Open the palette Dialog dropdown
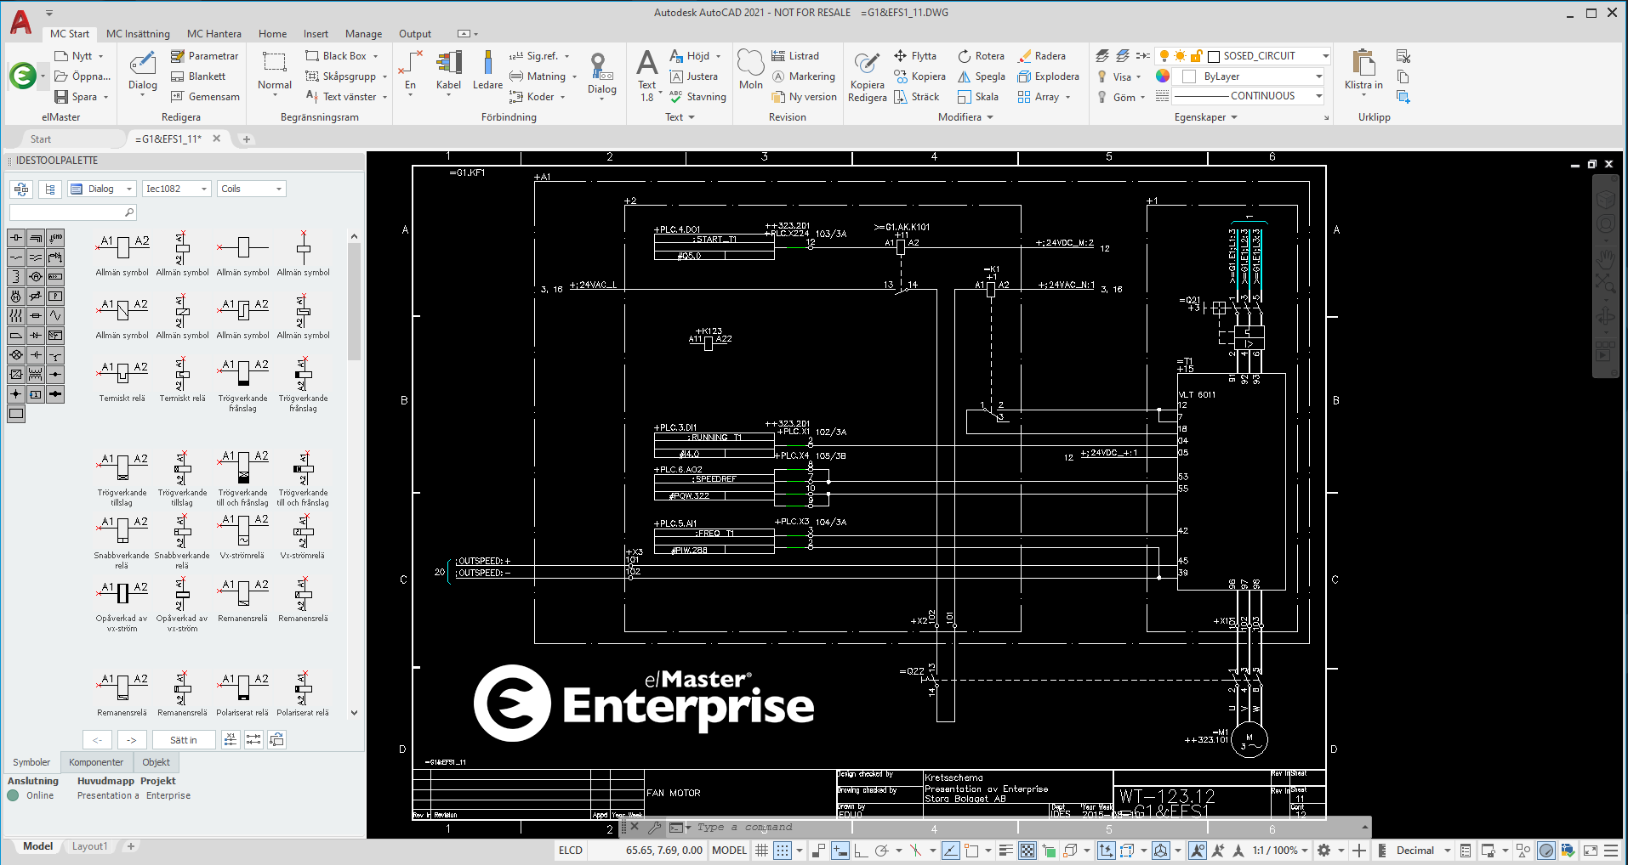This screenshot has width=1628, height=865. pos(102,189)
